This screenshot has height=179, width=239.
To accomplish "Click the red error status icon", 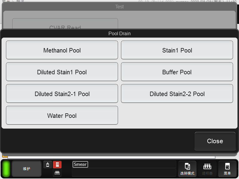I will (x=57, y=164).
